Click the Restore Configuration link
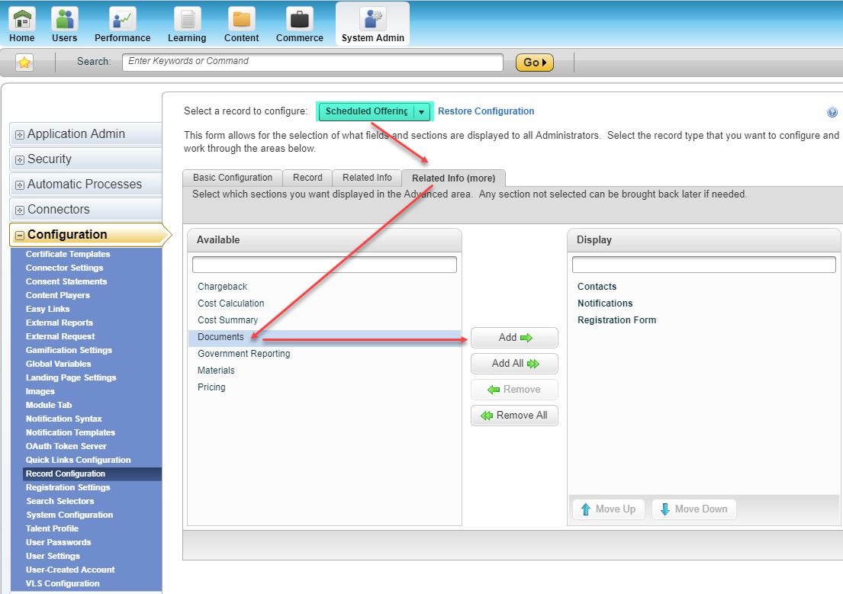The image size is (843, 594). (x=486, y=111)
